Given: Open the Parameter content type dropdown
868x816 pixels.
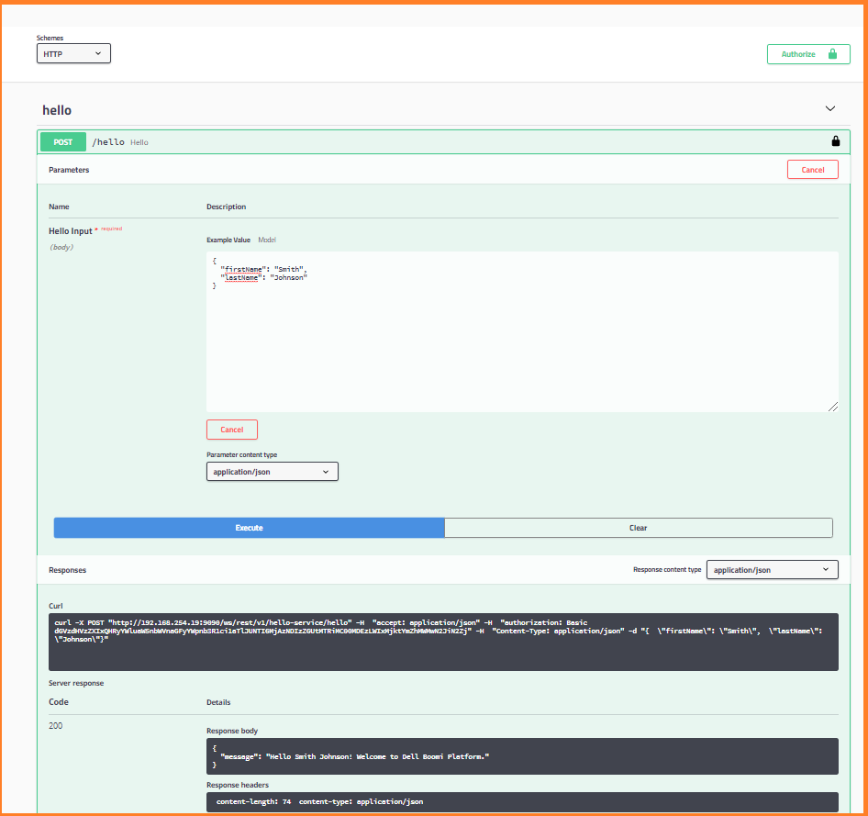Looking at the screenshot, I should pyautogui.click(x=273, y=472).
